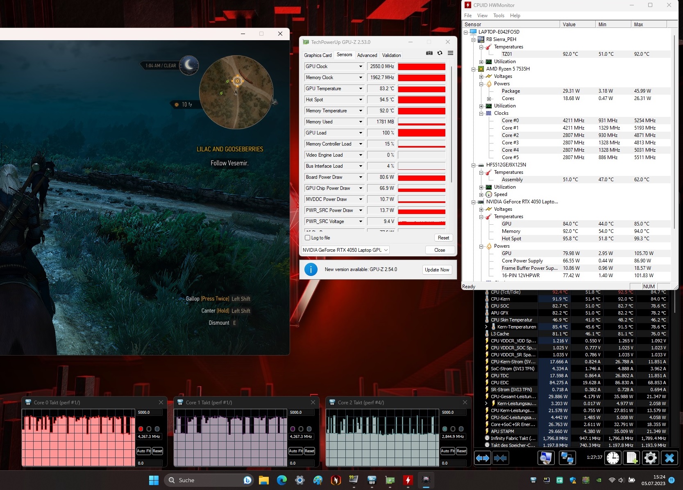Enable the Log to file checkbox
Image resolution: width=683 pixels, height=490 pixels.
[x=308, y=238]
